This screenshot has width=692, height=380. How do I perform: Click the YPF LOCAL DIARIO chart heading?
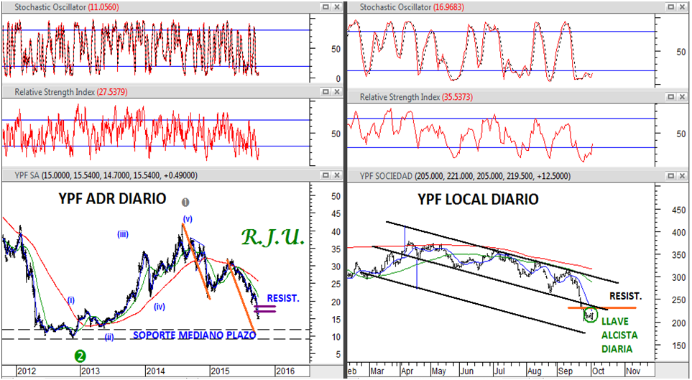pos(478,199)
